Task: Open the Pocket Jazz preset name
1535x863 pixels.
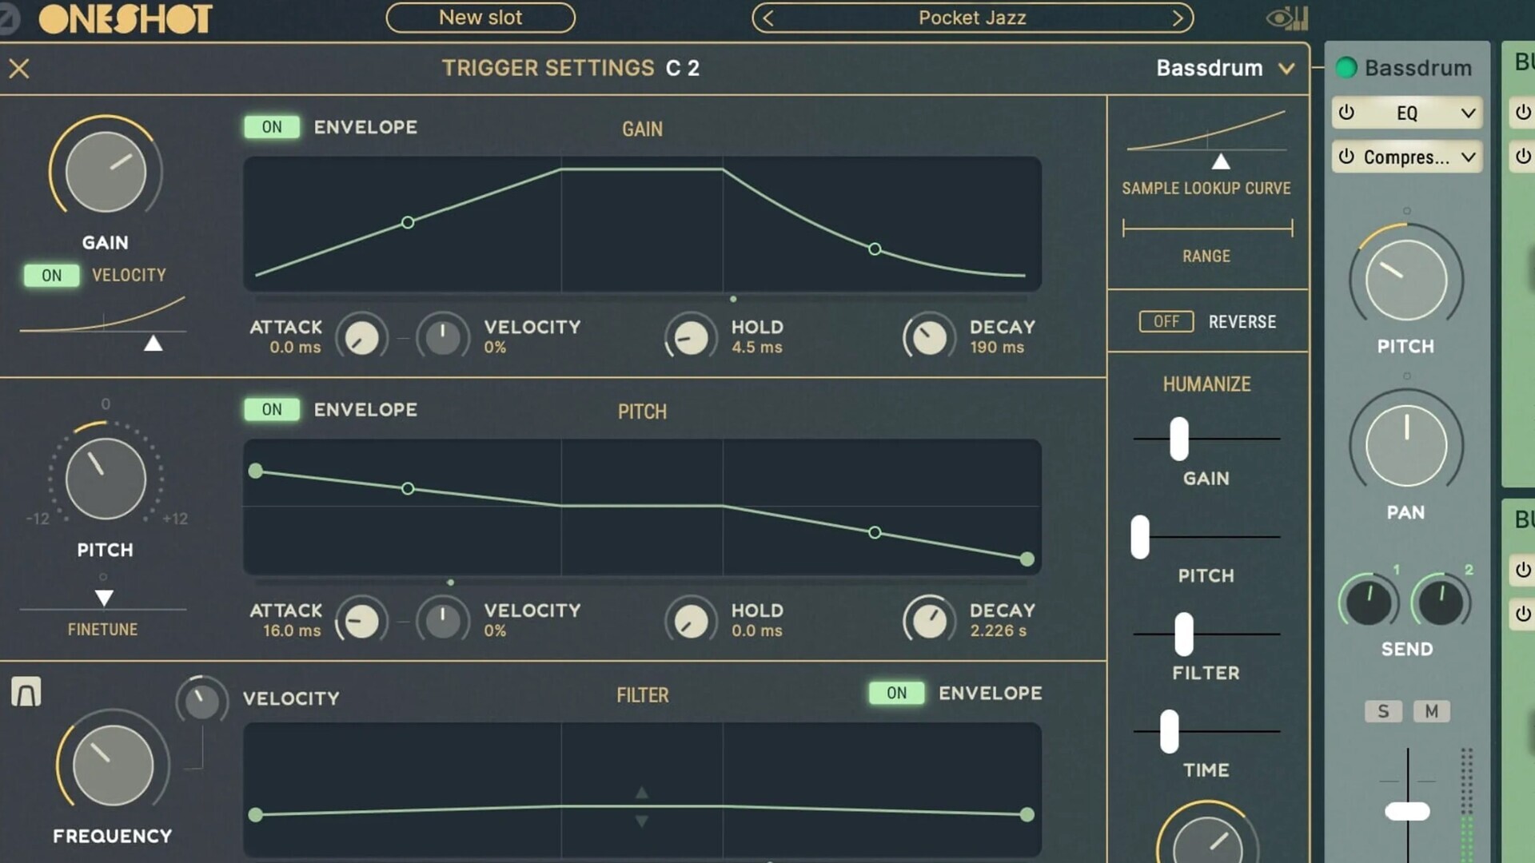Action: click(x=972, y=18)
